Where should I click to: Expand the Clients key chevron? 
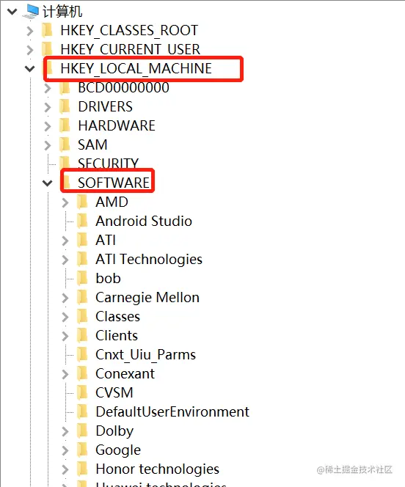tap(65, 336)
